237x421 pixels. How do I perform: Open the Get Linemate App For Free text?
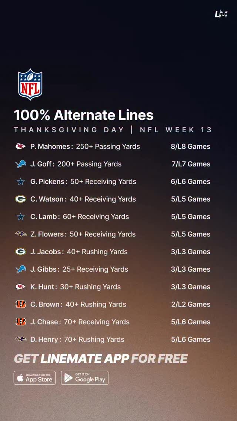pos(101,359)
